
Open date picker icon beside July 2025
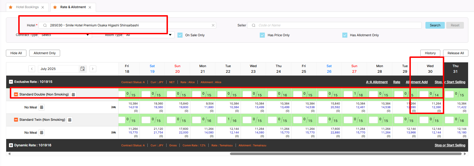(x=83, y=69)
